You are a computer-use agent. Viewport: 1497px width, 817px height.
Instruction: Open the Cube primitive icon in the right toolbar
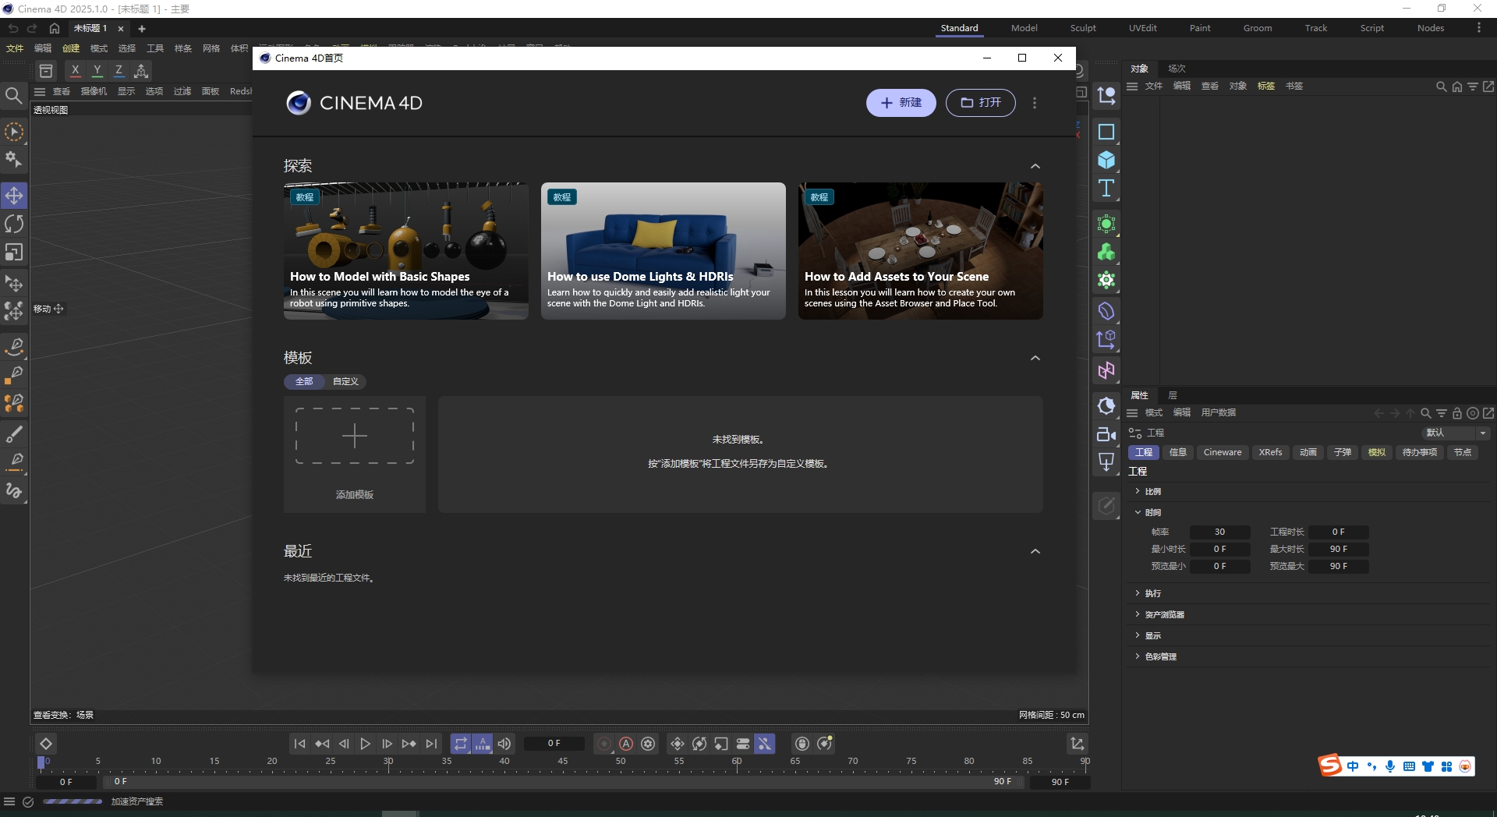(1106, 159)
